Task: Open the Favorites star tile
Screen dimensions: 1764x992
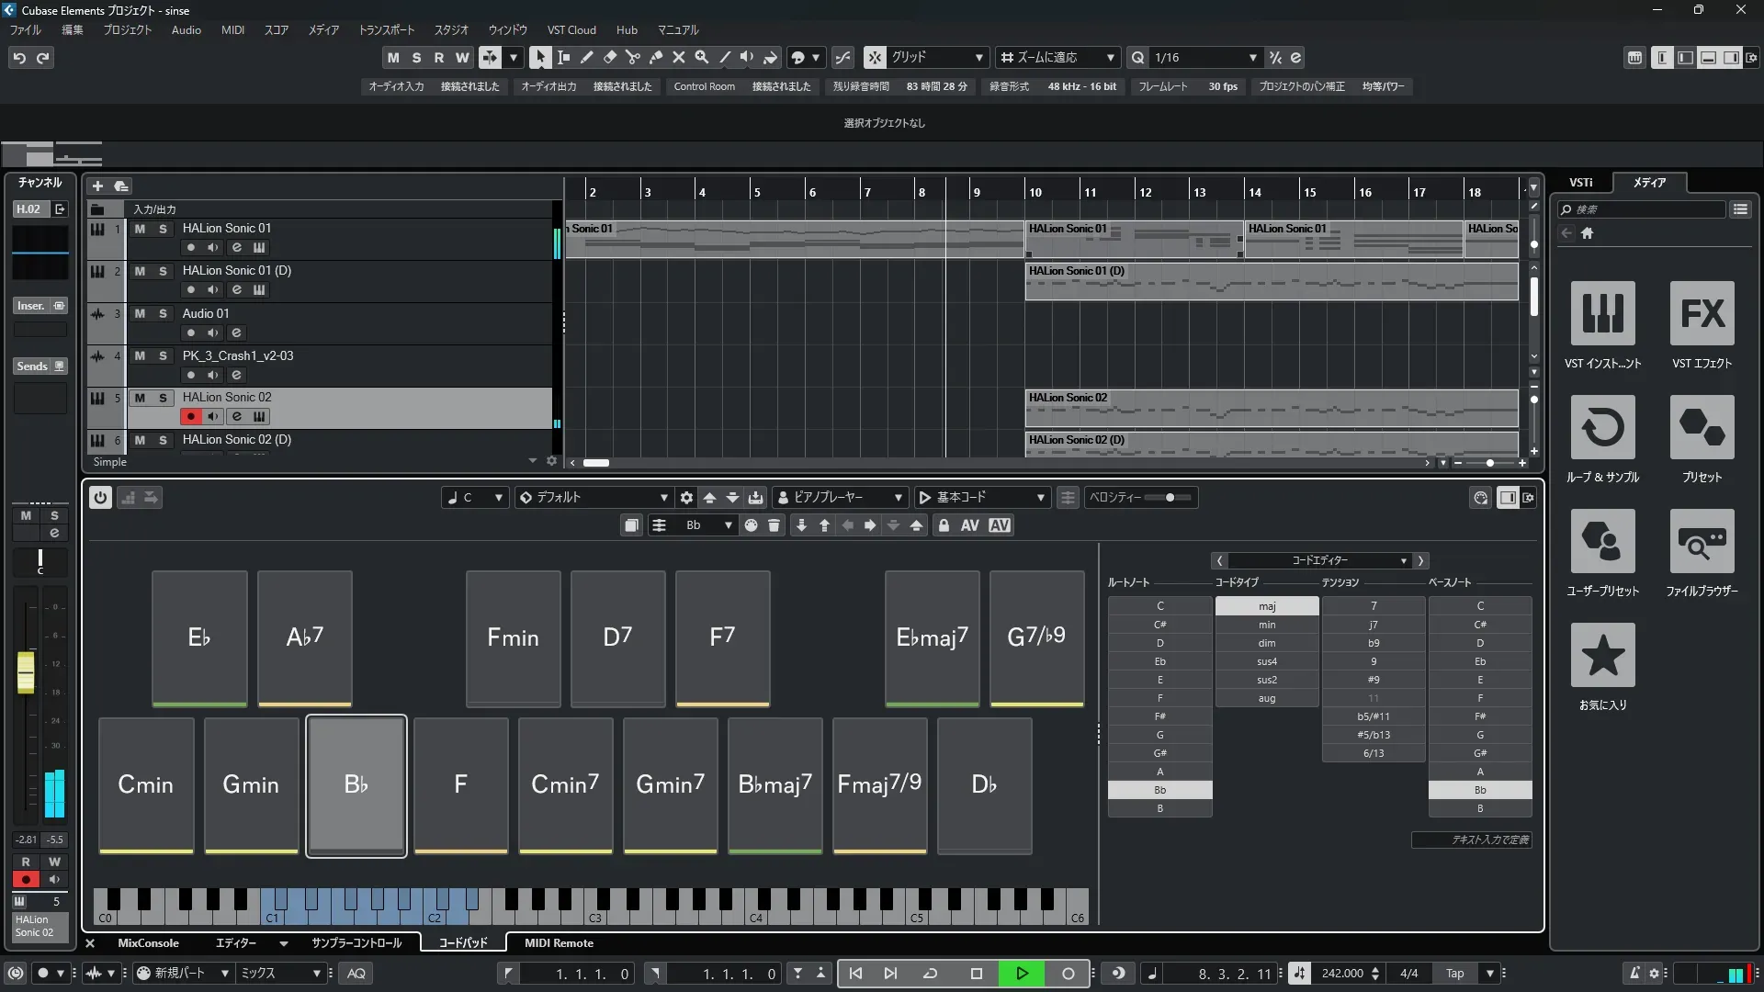Action: [x=1602, y=656]
